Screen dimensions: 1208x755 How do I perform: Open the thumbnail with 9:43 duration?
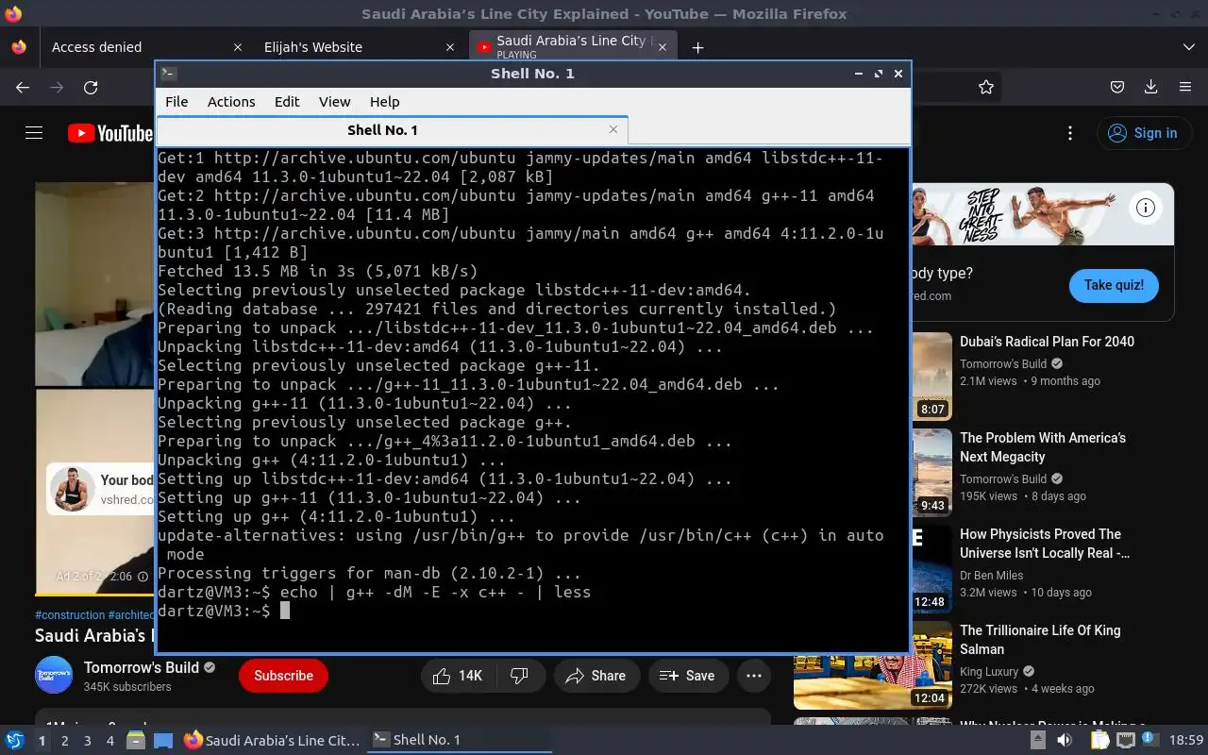coord(931,473)
